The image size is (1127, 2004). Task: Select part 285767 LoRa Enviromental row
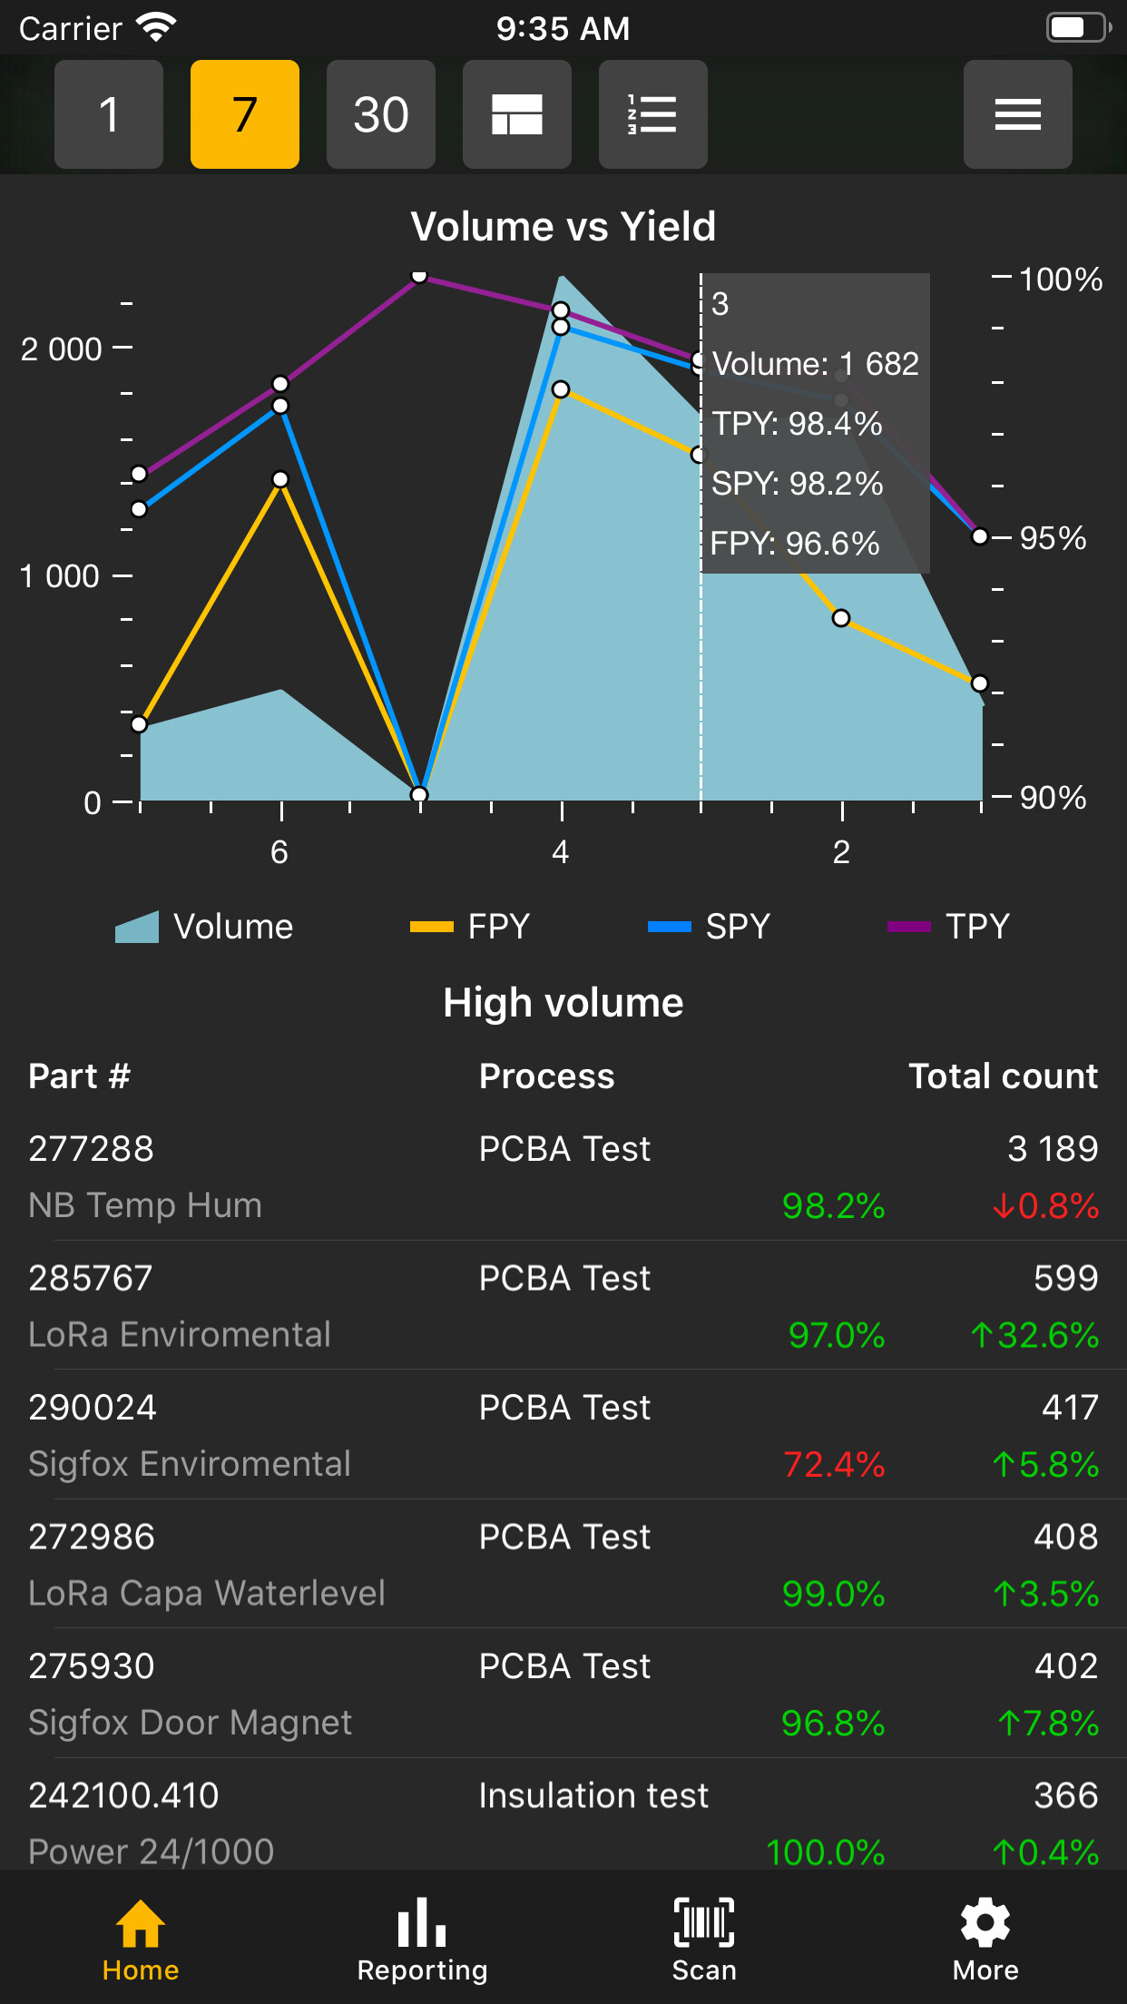click(563, 1305)
